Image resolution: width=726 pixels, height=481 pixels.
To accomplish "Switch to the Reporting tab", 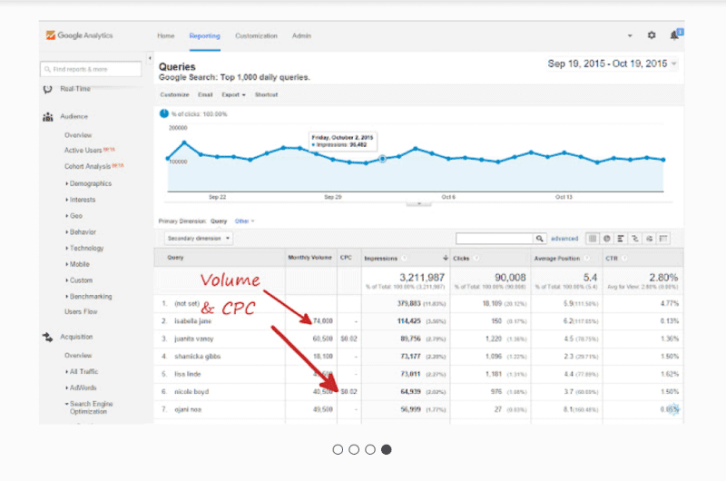I will click(x=205, y=35).
